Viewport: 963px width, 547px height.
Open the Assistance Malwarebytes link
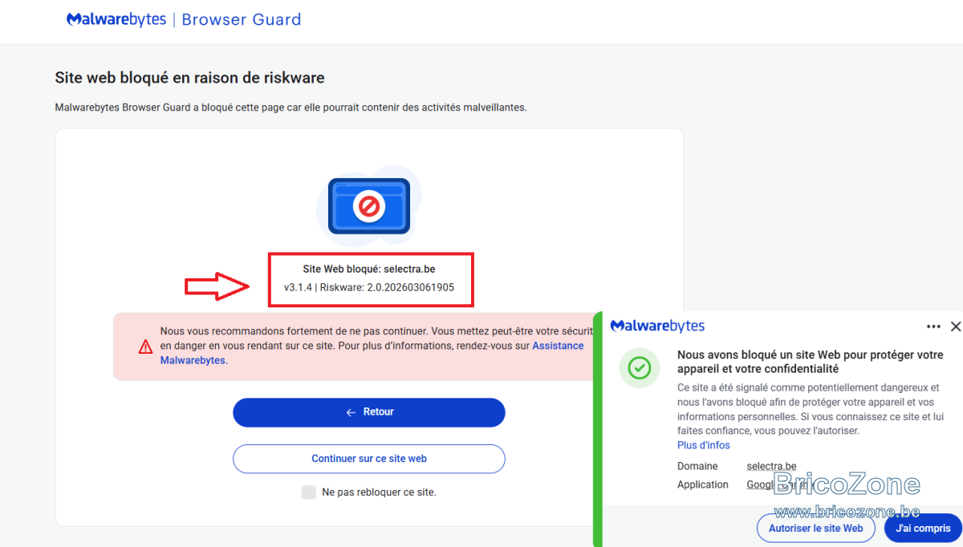point(372,353)
